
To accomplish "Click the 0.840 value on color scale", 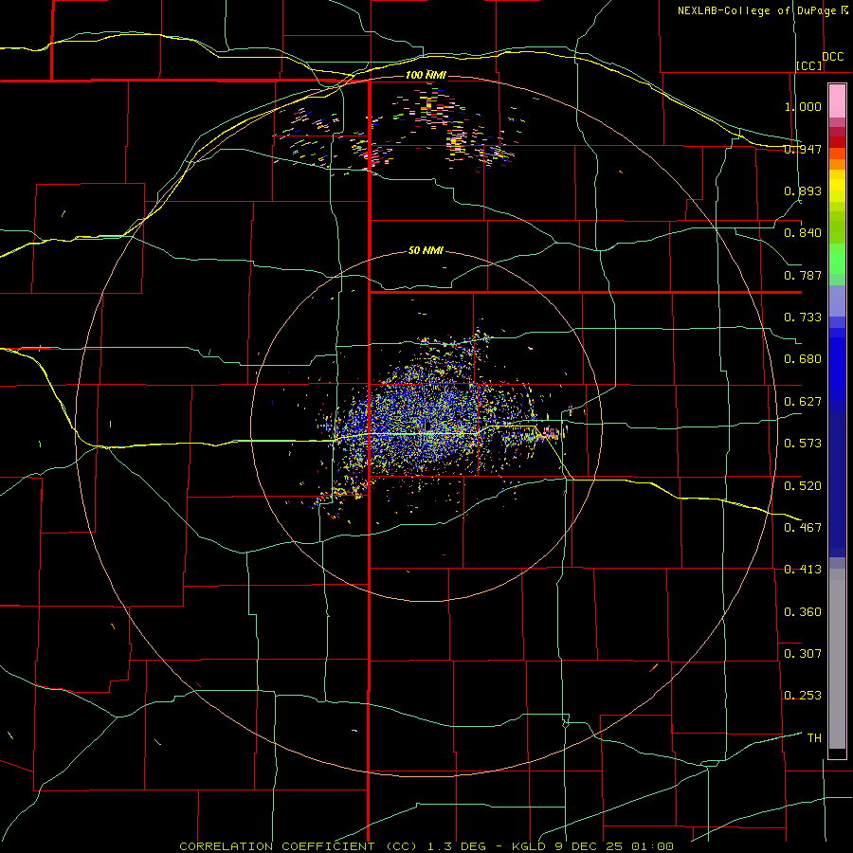I will point(803,233).
